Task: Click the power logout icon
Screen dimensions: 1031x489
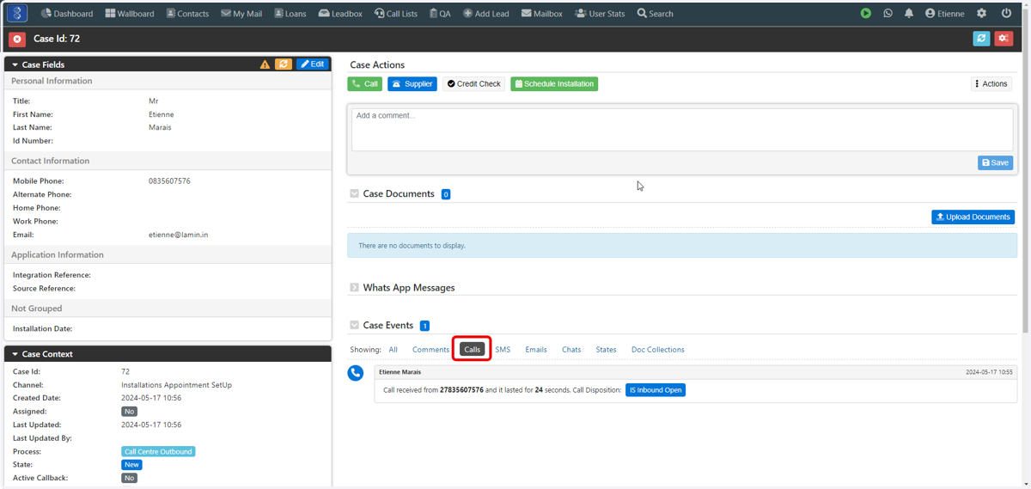Action: [1006, 14]
